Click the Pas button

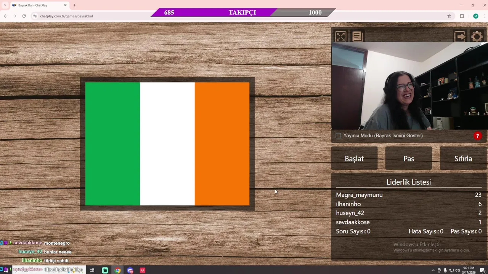point(409,158)
